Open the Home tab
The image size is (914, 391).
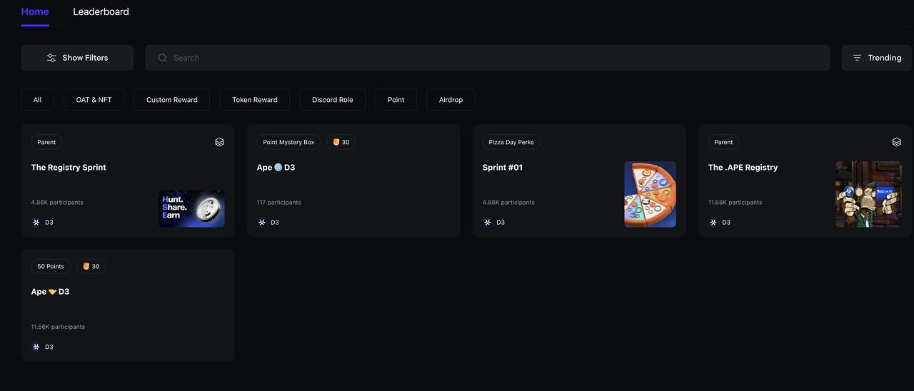coord(35,11)
